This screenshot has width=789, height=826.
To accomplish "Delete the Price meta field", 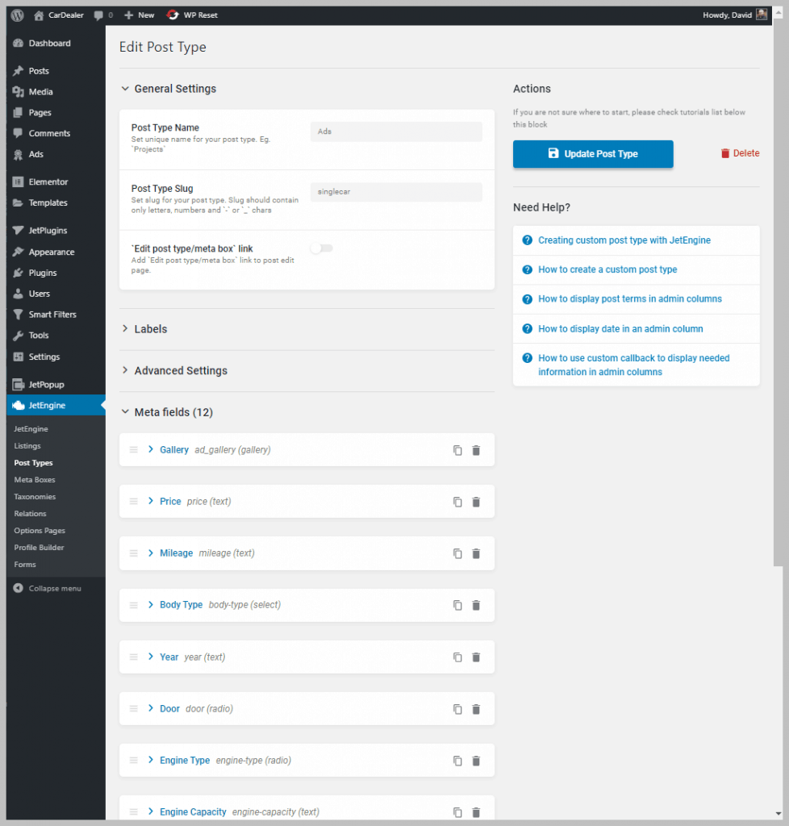I will [x=476, y=502].
